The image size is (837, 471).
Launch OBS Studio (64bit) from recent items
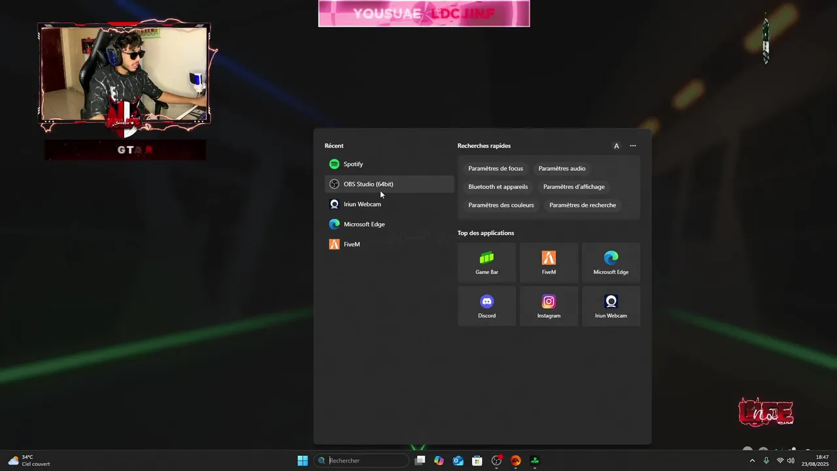[x=389, y=184]
